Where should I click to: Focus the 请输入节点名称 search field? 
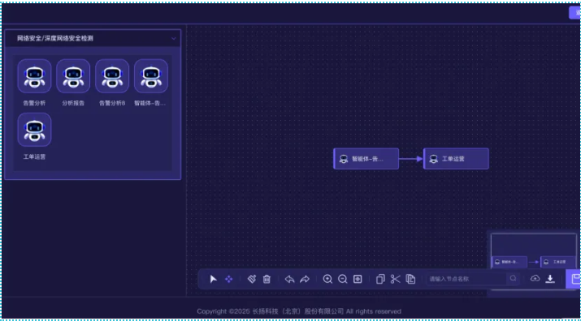(466, 279)
